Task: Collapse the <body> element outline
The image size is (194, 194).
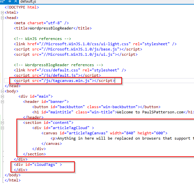Action: pos(2,91)
